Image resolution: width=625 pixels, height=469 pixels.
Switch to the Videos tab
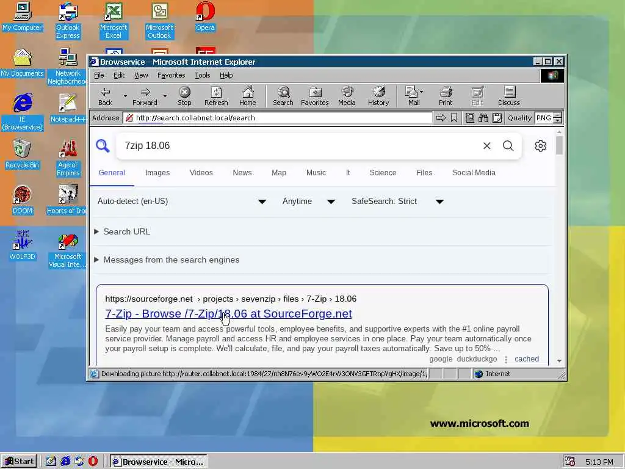pos(201,173)
